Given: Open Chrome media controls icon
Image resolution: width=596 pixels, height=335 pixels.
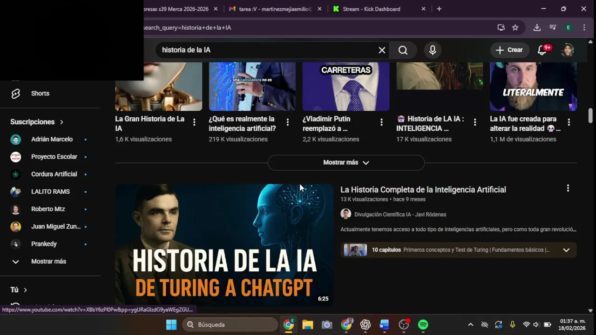Looking at the screenshot, I should tap(553, 27).
